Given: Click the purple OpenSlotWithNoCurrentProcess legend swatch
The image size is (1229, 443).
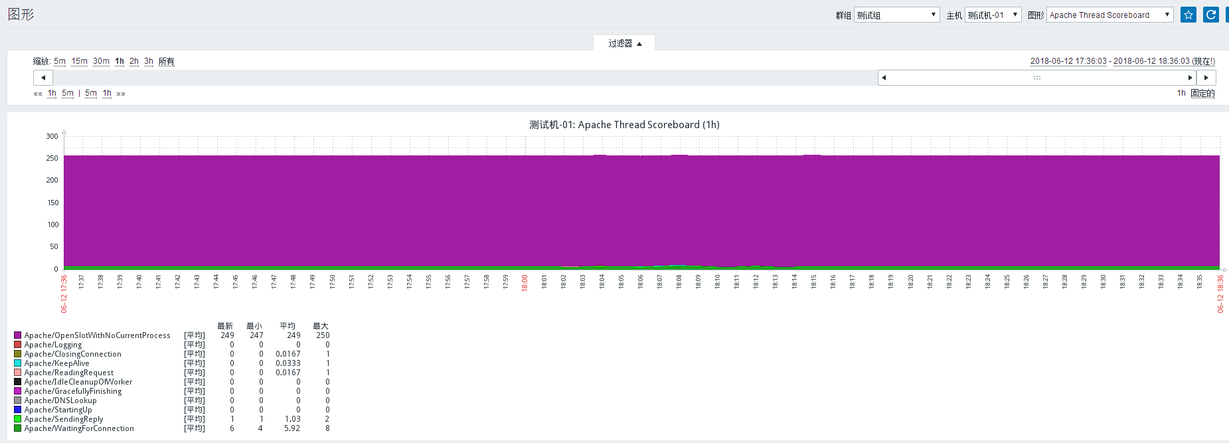Looking at the screenshot, I should pos(18,335).
